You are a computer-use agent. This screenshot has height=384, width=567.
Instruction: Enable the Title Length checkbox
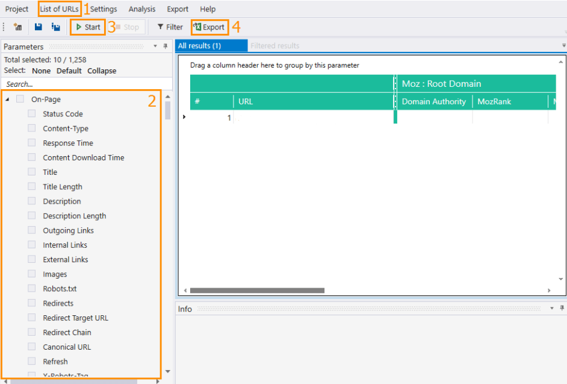32,186
